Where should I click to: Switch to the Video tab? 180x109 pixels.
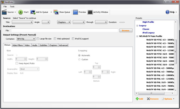[x=27, y=45]
